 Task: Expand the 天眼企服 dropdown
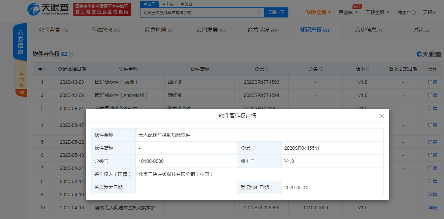tap(377, 12)
